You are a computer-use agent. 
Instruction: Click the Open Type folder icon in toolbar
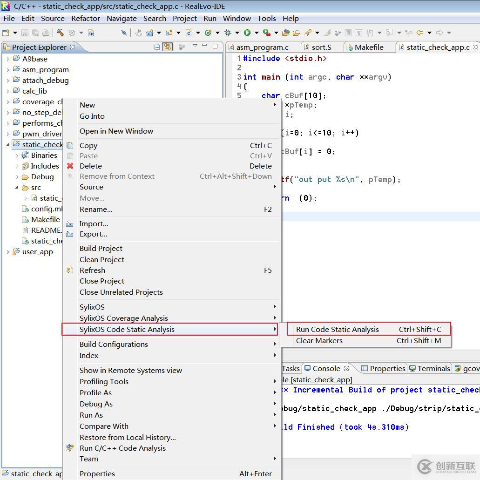(x=286, y=33)
